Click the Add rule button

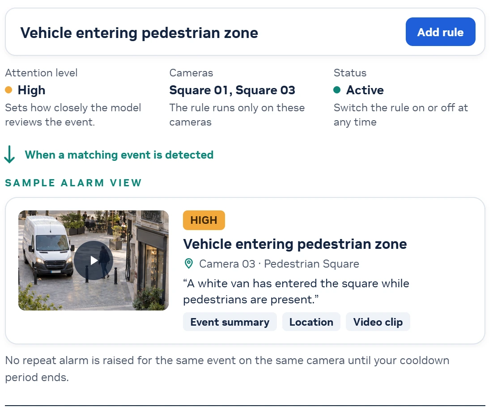tap(440, 32)
